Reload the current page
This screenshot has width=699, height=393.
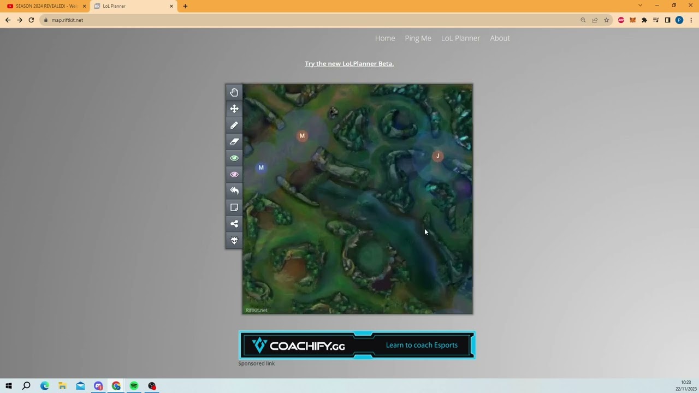coord(31,20)
